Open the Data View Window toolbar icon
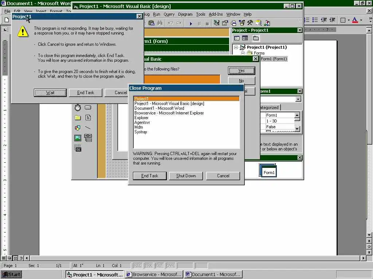Image resolution: width=373 pixels, height=279 pixels. pos(258,23)
